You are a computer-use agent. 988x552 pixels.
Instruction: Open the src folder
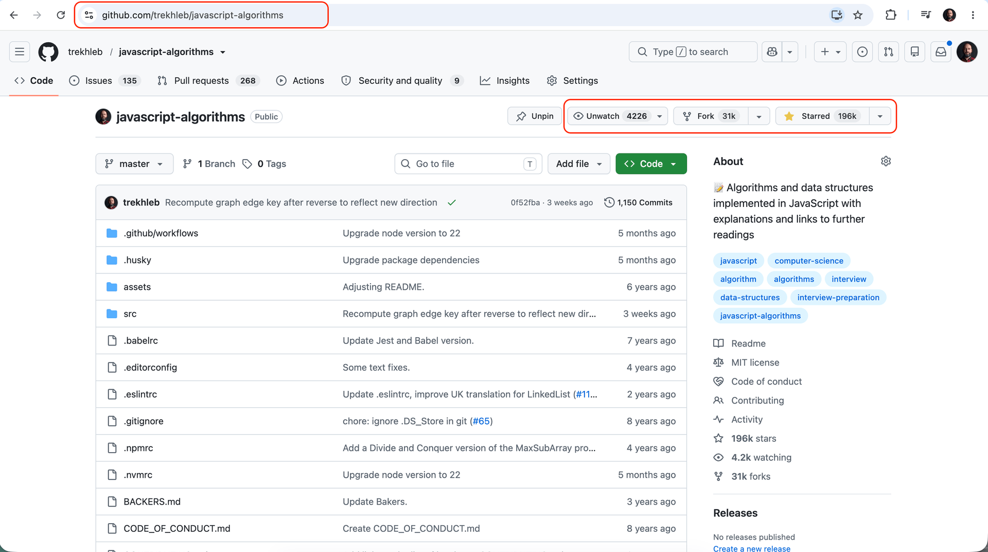pyautogui.click(x=130, y=314)
